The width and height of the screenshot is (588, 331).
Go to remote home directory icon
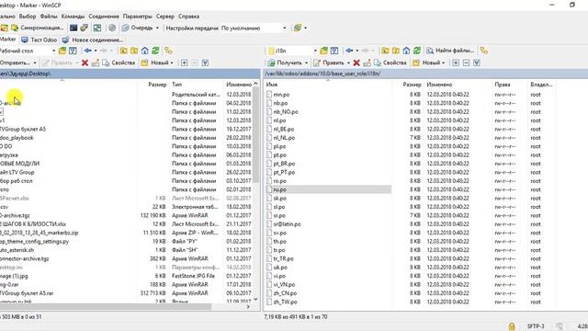click(x=406, y=51)
